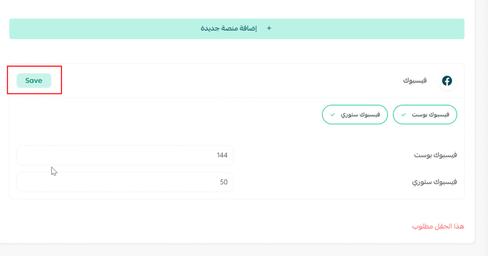Image resolution: width=488 pixels, height=256 pixels.
Task: Click the checkmark on the فيسبوك ستوري chip
Action: [x=333, y=115]
